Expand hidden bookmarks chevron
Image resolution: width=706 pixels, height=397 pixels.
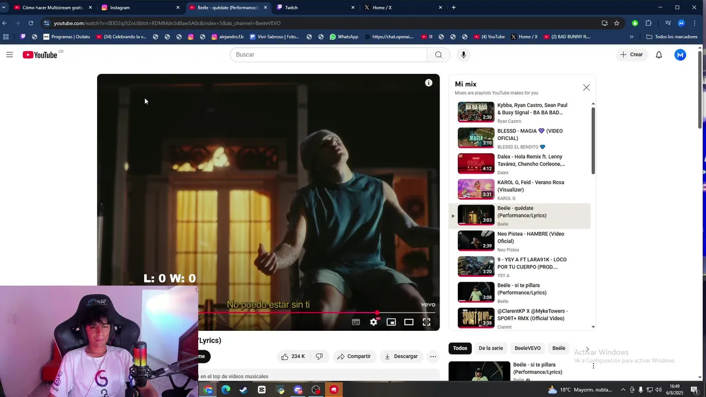(632, 37)
